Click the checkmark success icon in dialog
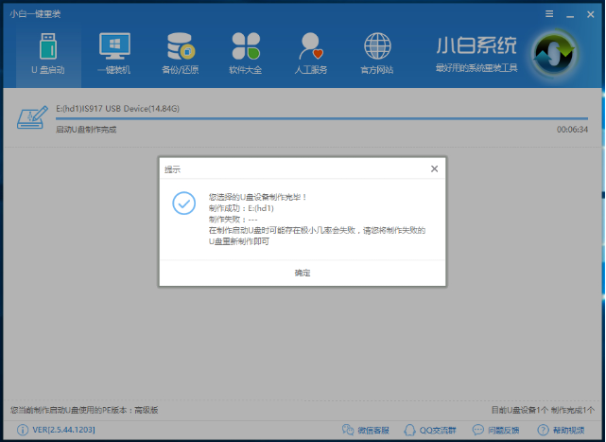Image resolution: width=606 pixels, height=442 pixels. (183, 203)
